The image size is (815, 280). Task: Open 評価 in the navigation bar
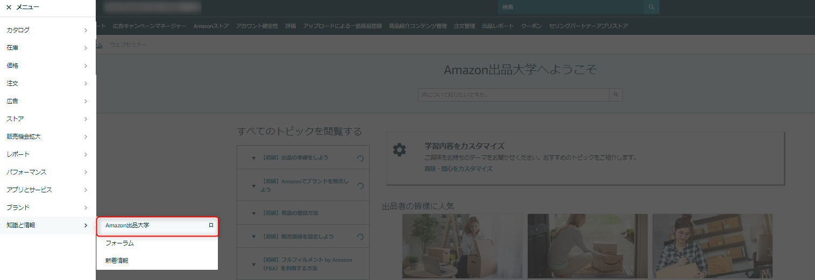(290, 26)
